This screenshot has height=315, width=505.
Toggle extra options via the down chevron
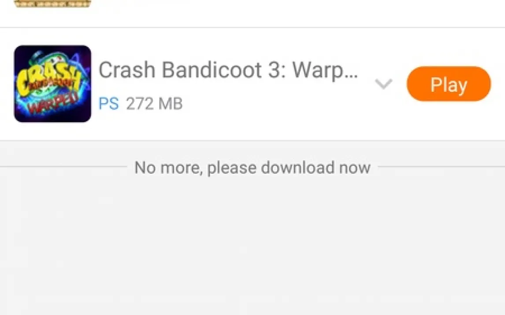383,84
